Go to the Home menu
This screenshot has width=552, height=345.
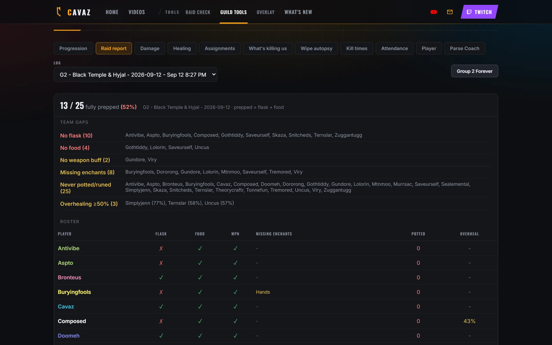[112, 12]
